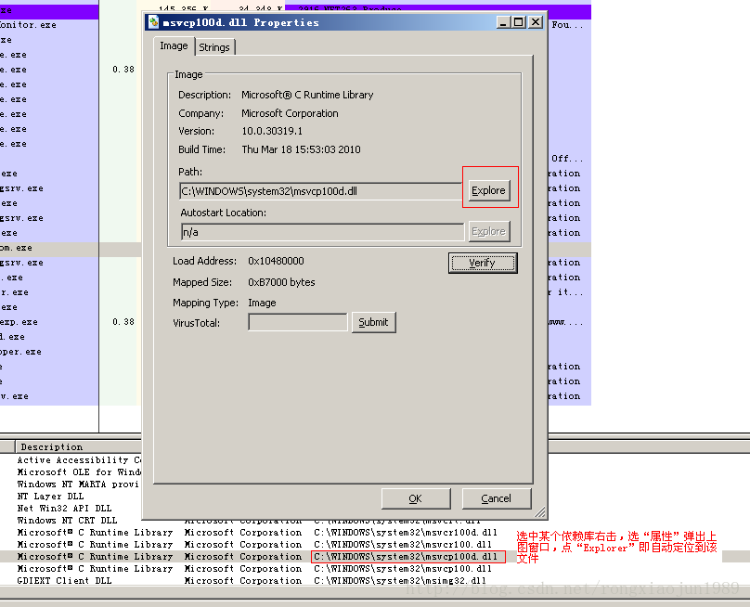The image size is (750, 607).
Task: Select the msvcr100d.dll row path
Action: pos(405,533)
